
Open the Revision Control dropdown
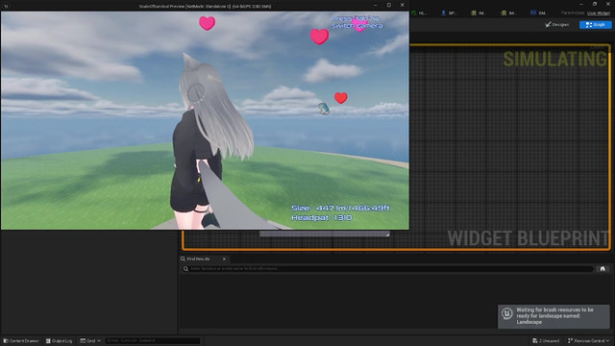pyautogui.click(x=589, y=341)
